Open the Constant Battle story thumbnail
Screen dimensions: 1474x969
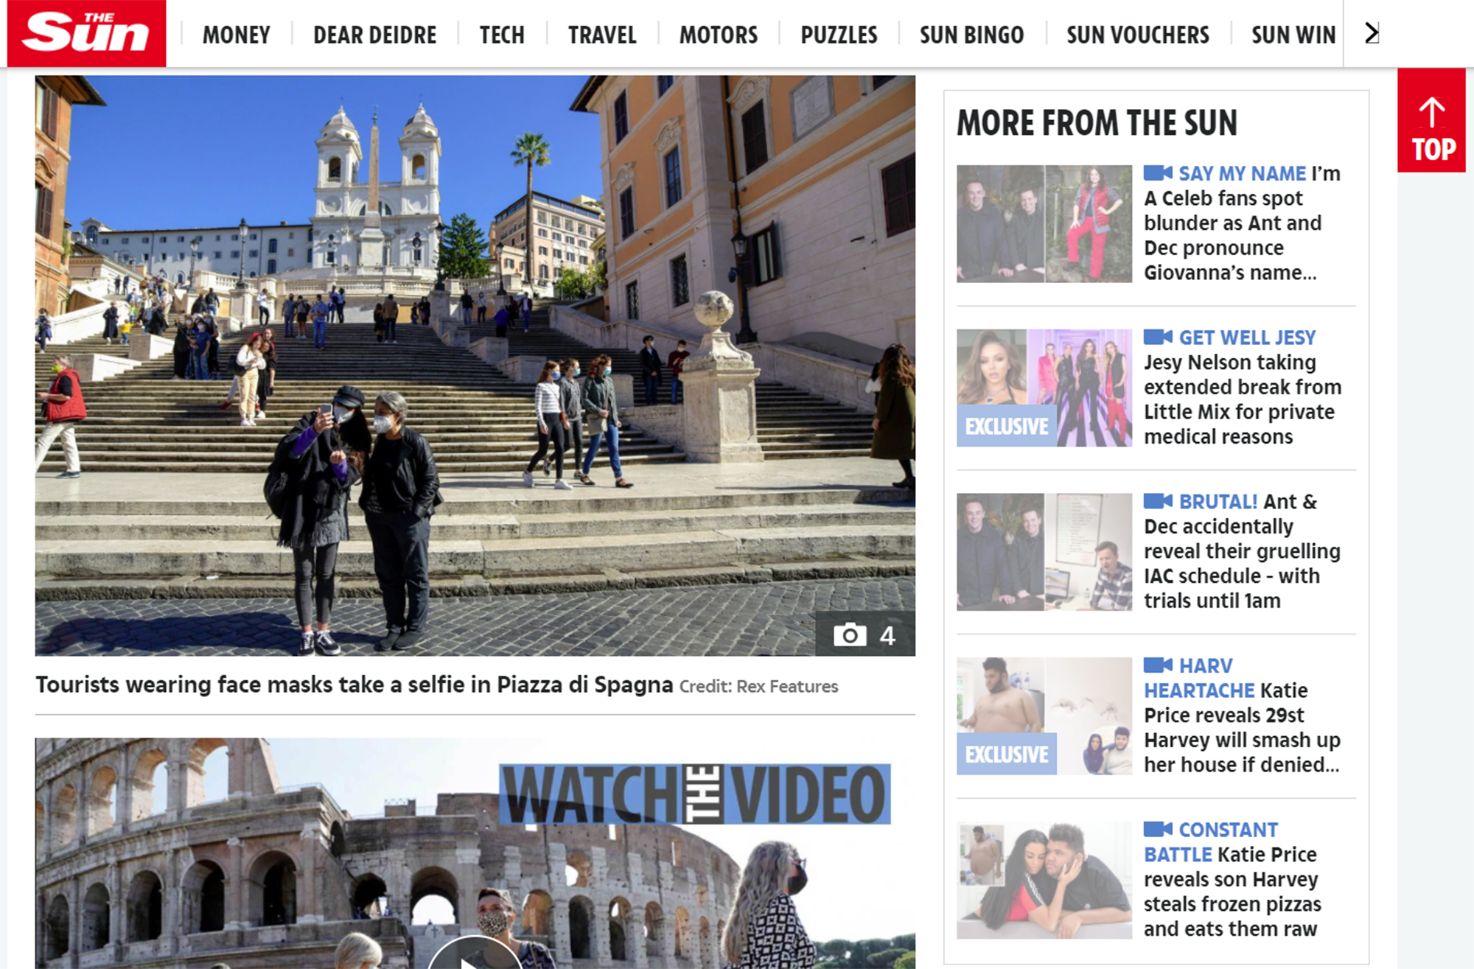1044,880
